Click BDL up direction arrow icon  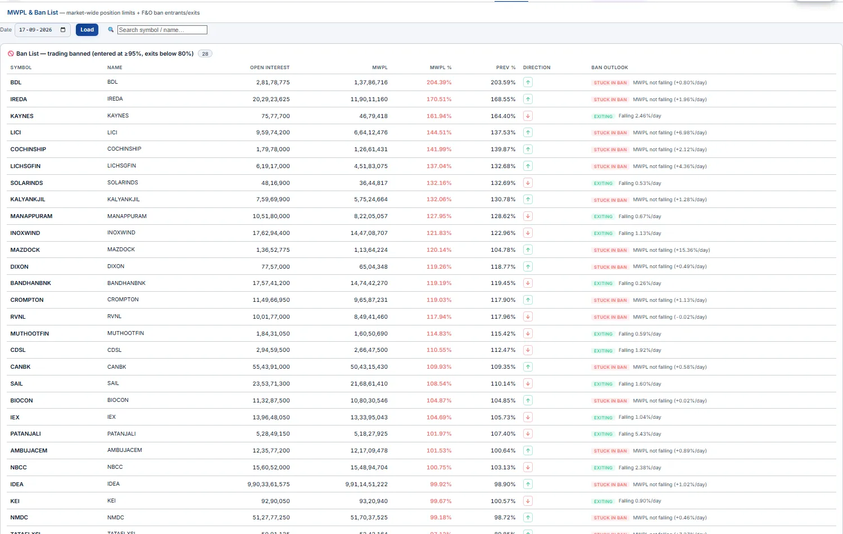[528, 82]
